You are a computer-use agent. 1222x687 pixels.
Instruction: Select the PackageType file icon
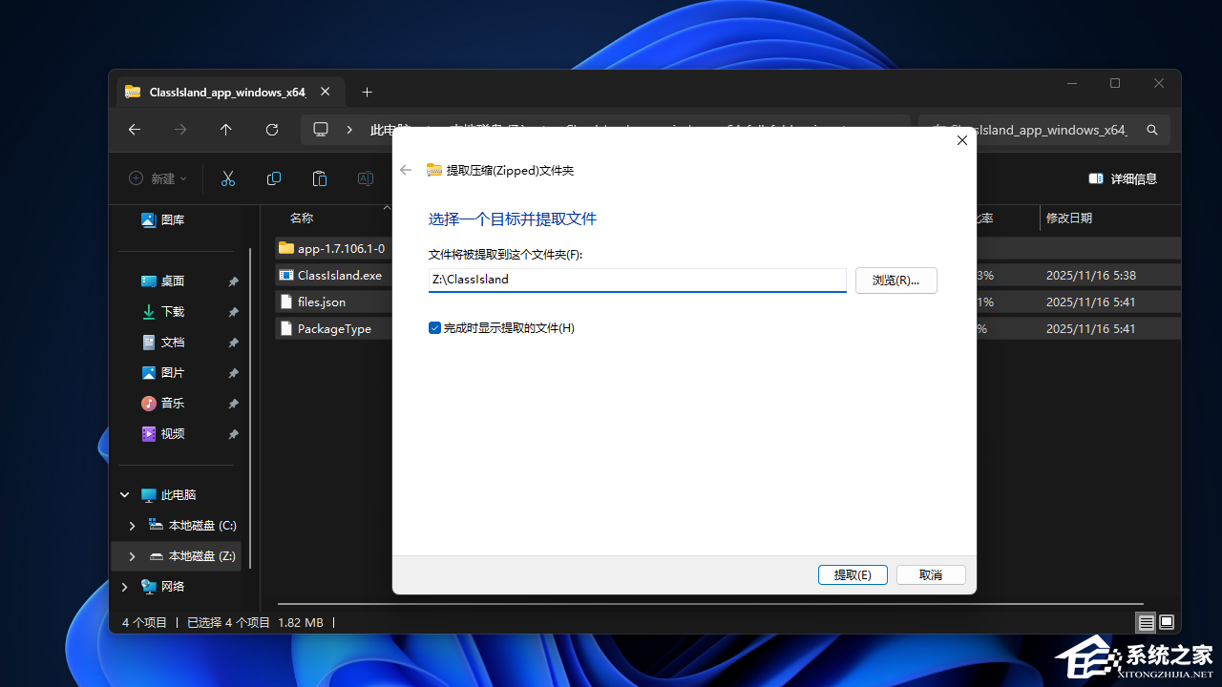(286, 328)
